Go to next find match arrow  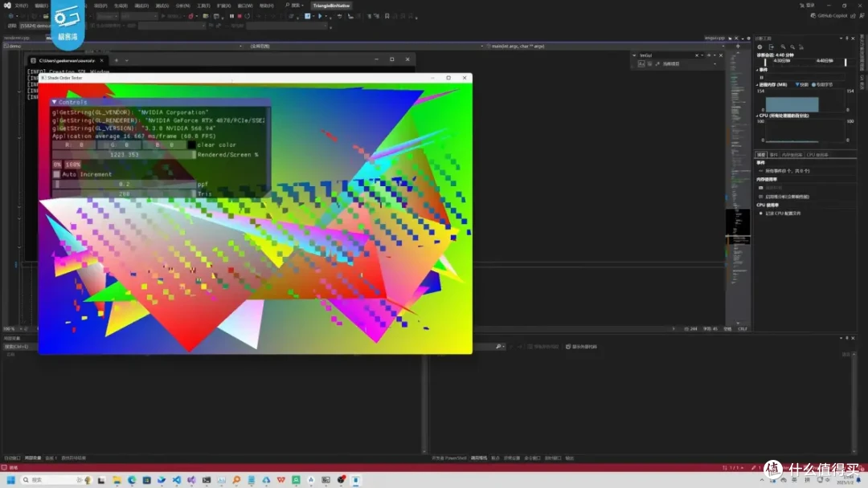[x=709, y=55]
